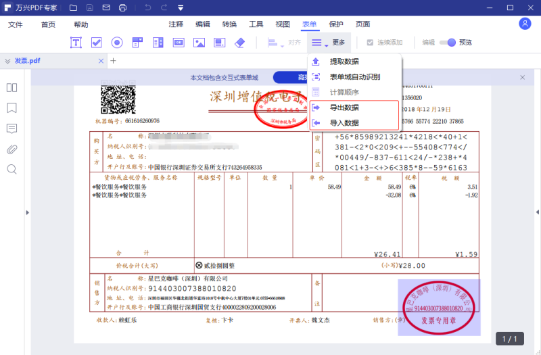Select the signature field form tool

219,43
